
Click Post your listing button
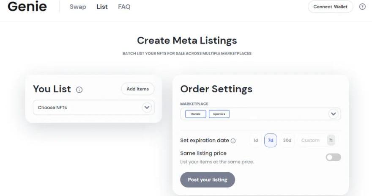pyautogui.click(x=208, y=179)
